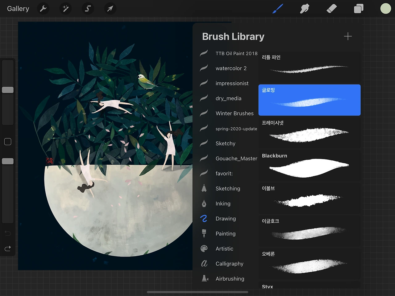
Task: Choose the 프레이시넷 brush
Action: tap(310, 133)
